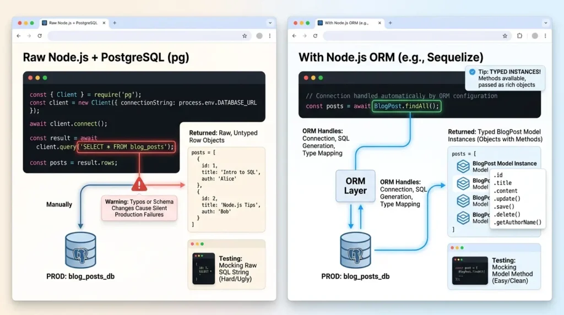Click the Connection handled automatically comment line
Screen dimensions: 564x315
click(x=402, y=96)
